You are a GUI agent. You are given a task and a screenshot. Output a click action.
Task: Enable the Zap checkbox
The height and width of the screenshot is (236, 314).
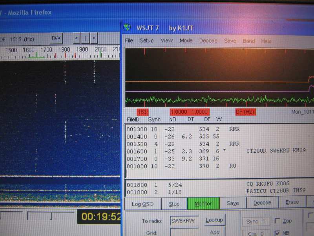point(277,221)
